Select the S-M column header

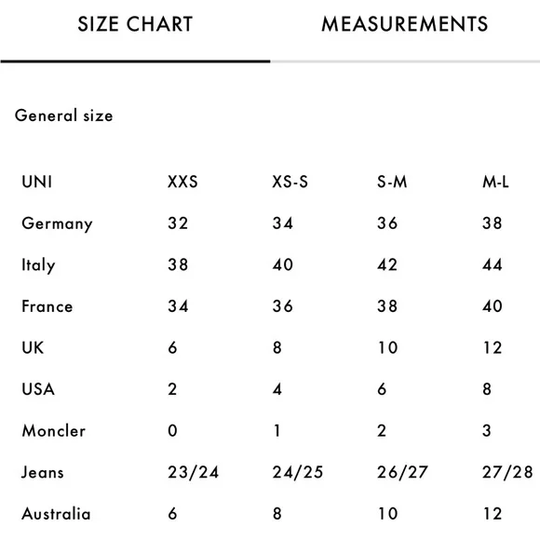pyautogui.click(x=392, y=182)
